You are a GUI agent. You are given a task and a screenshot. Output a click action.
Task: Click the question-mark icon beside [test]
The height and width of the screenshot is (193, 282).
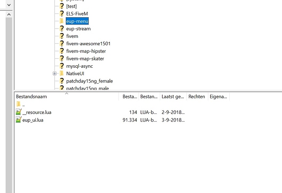62,6
